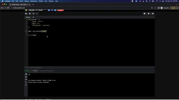Viewport: 179px width, 100px height.
Task: Click the terminal prompt icon in the sidebar
Action: pyautogui.click(x=26, y=82)
